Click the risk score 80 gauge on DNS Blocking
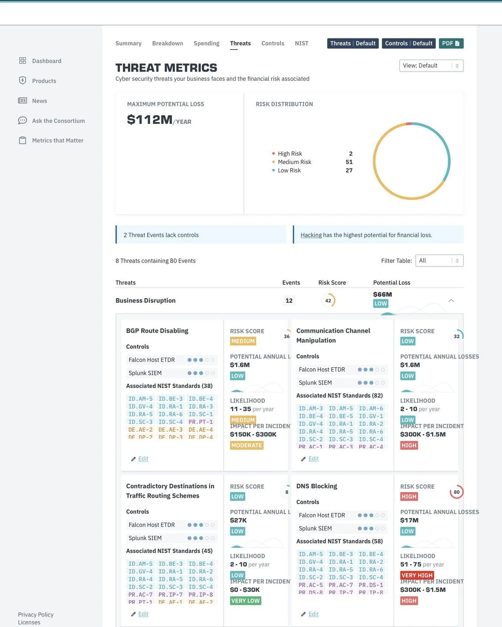The height and width of the screenshot is (627, 502). tap(457, 492)
